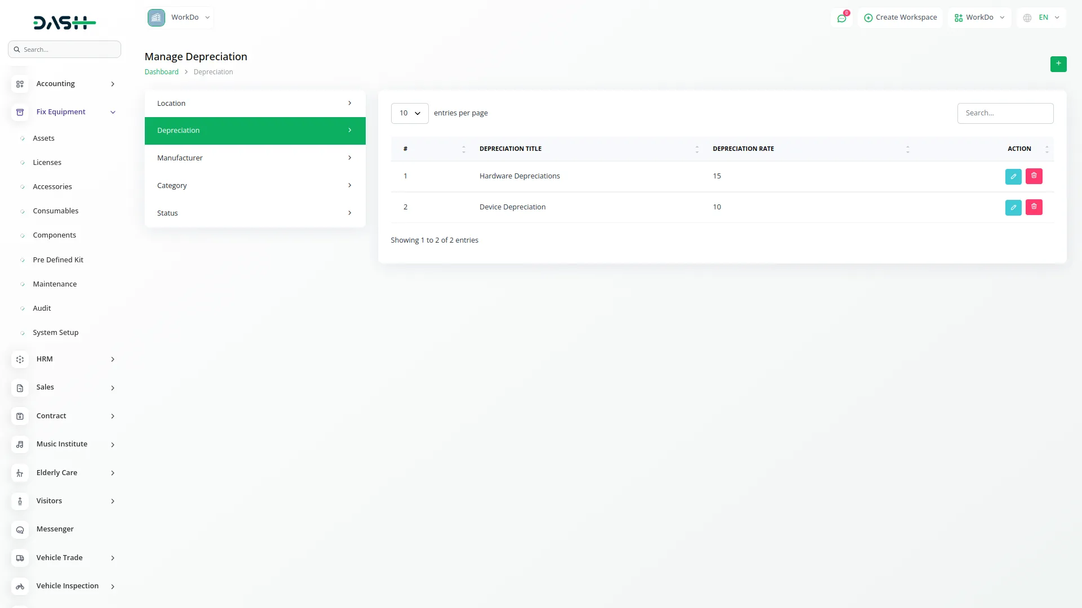Viewport: 1082px width, 608px height.
Task: Open the WorkDo workspace selector
Action: (x=180, y=17)
